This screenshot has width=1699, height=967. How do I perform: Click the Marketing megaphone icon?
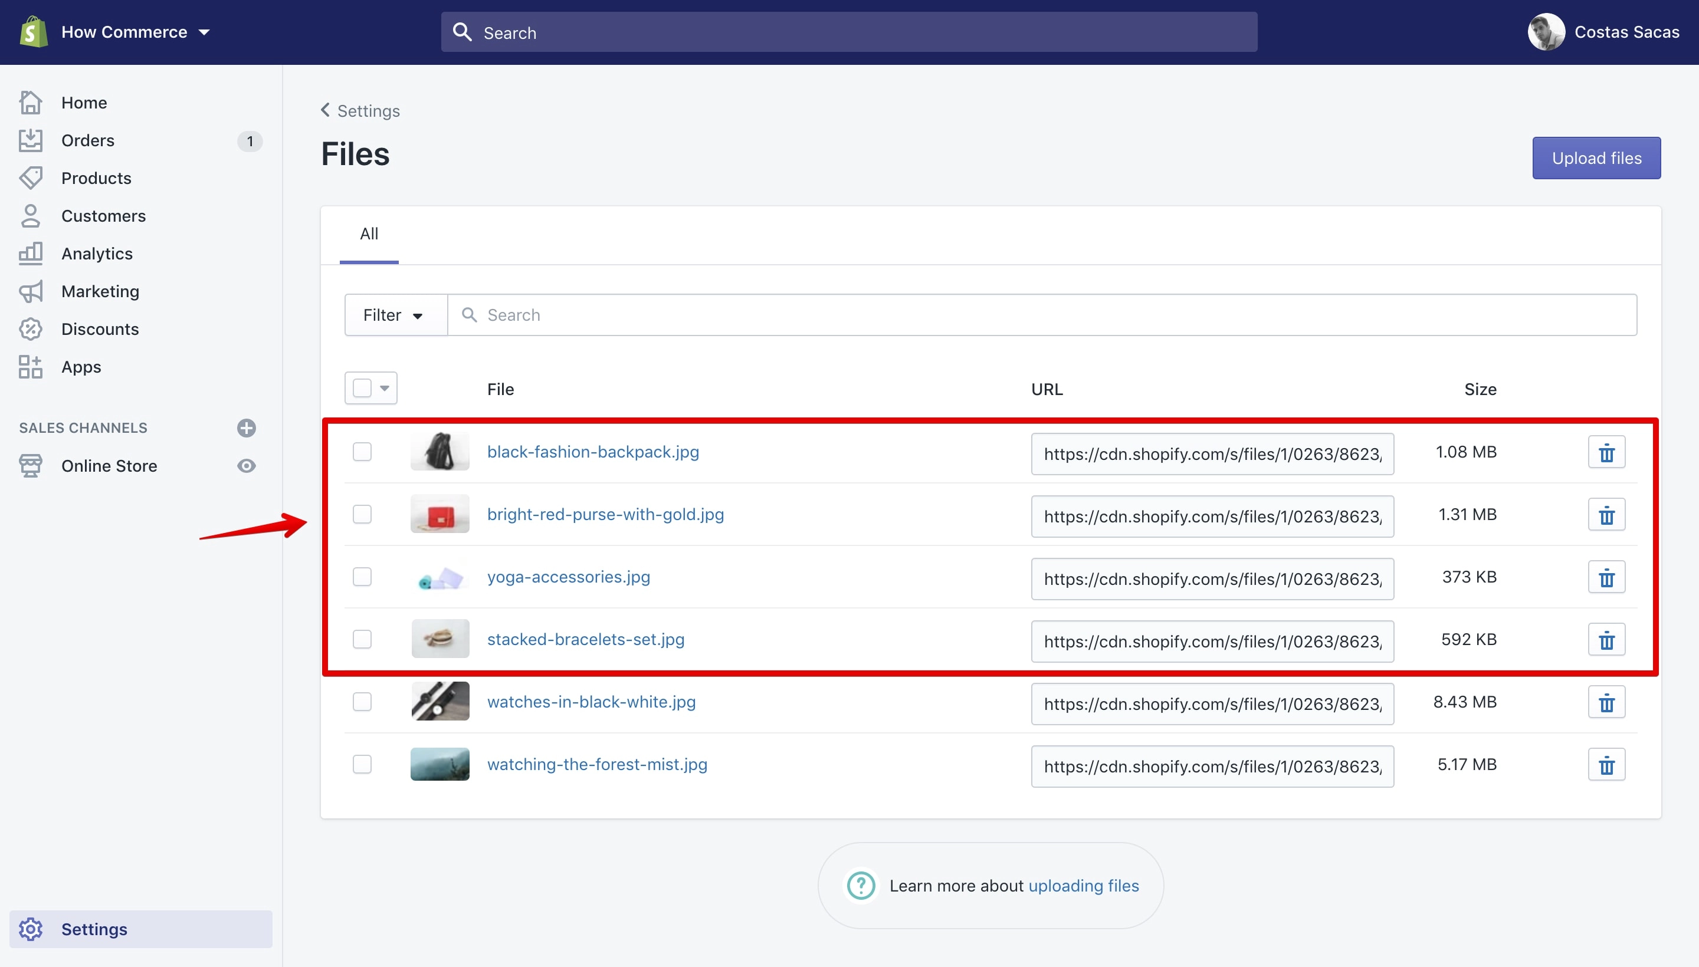point(31,291)
